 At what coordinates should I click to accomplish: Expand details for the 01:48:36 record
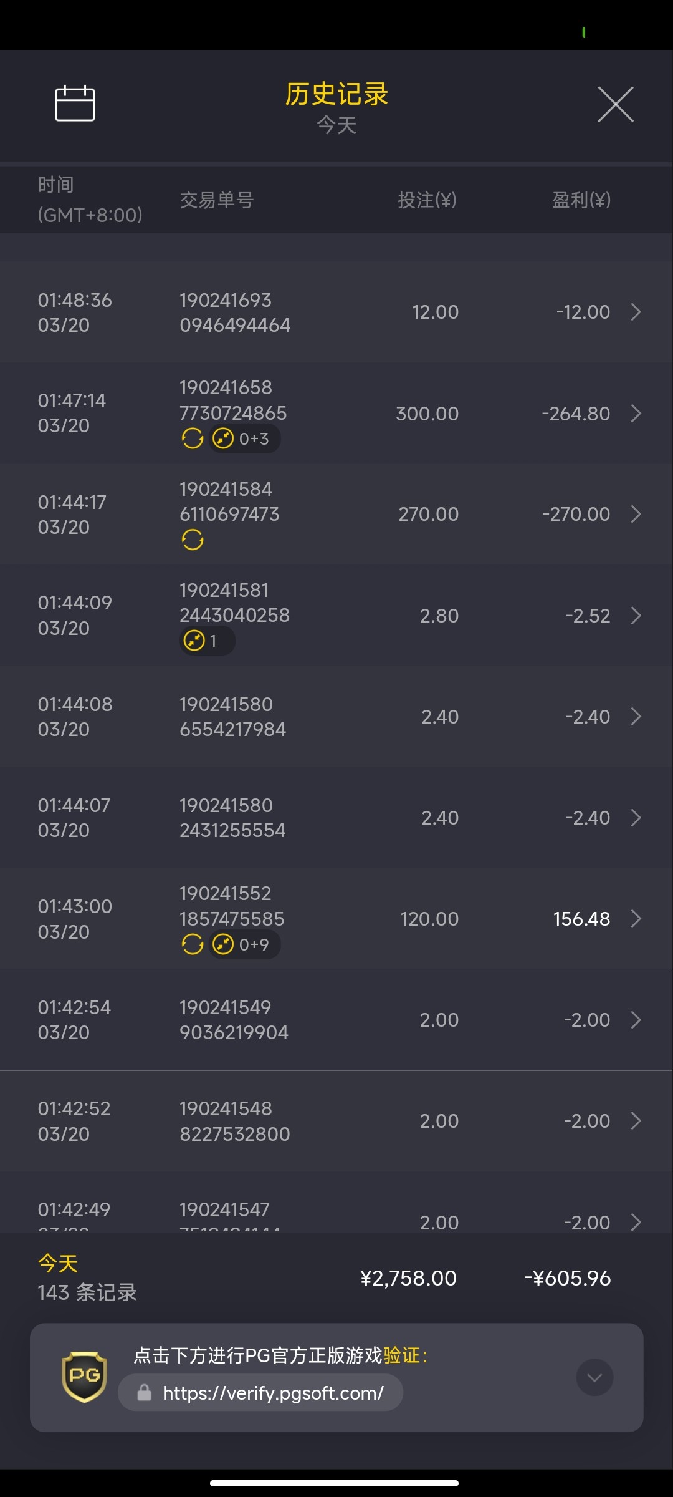[636, 312]
